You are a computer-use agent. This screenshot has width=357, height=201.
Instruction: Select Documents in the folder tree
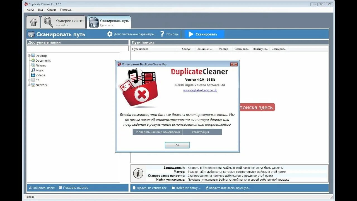pyautogui.click(x=43, y=61)
